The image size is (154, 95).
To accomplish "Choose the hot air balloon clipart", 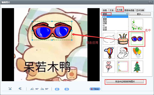I will point(109,53).
